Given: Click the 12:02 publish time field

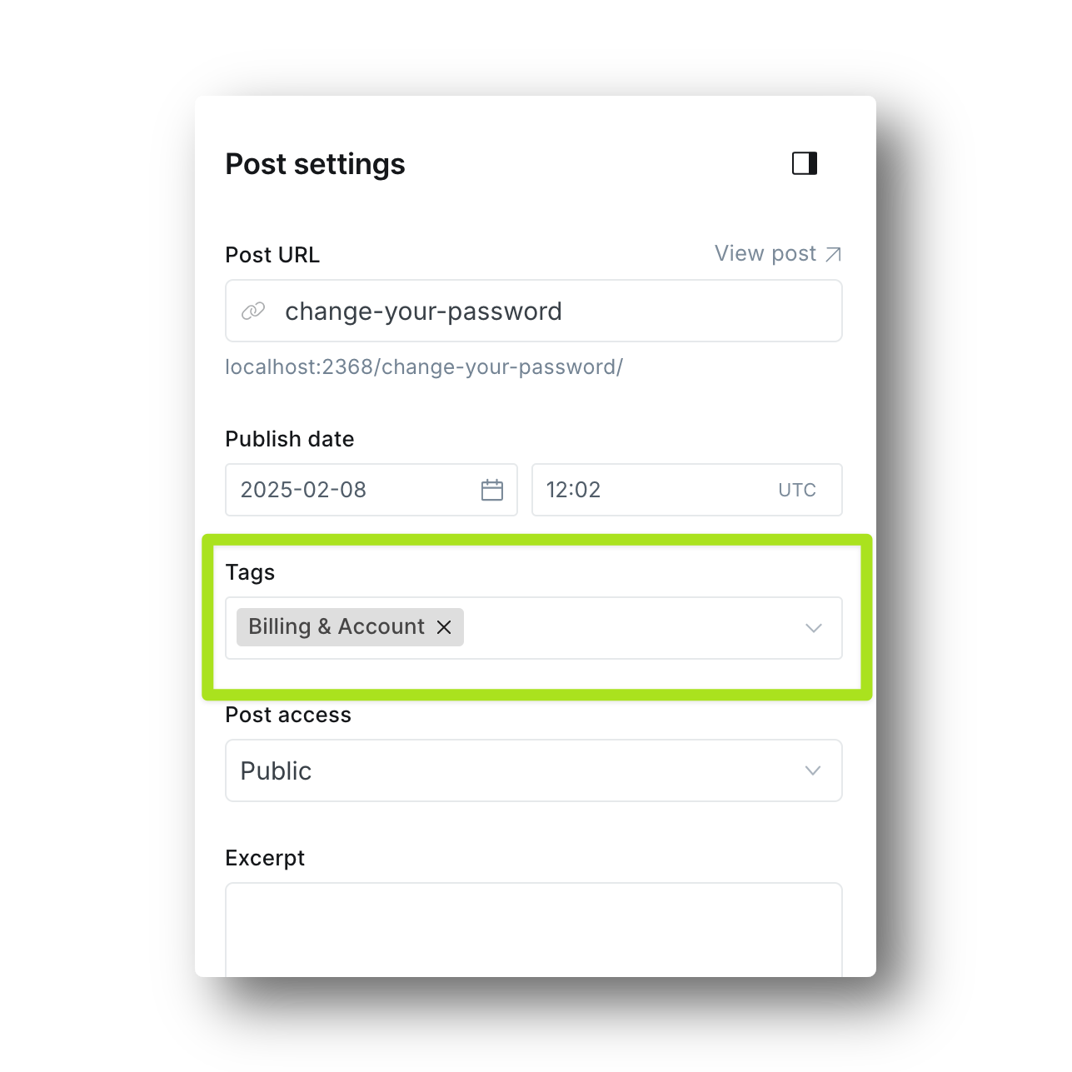Looking at the screenshot, I should coord(574,490).
